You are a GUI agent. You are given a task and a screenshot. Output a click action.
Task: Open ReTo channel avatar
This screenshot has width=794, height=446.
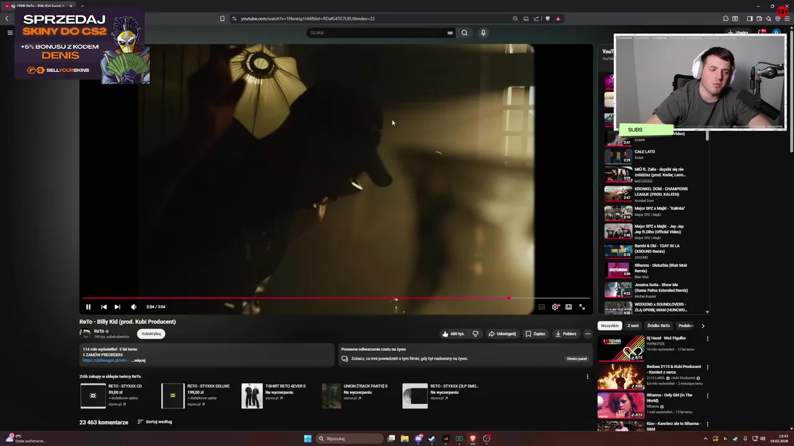coord(85,333)
